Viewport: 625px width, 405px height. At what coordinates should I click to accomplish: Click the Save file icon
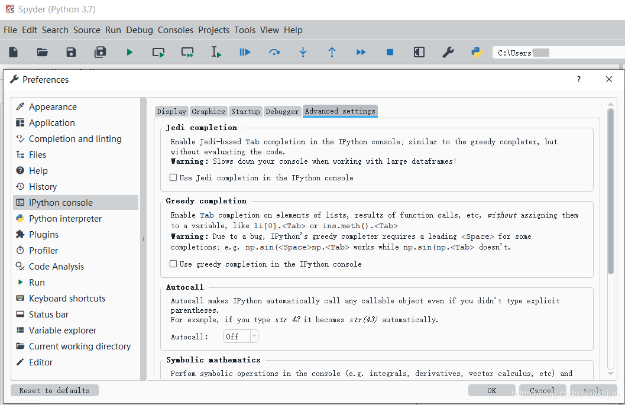point(71,52)
